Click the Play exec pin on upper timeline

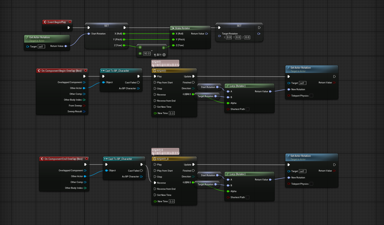(x=155, y=76)
